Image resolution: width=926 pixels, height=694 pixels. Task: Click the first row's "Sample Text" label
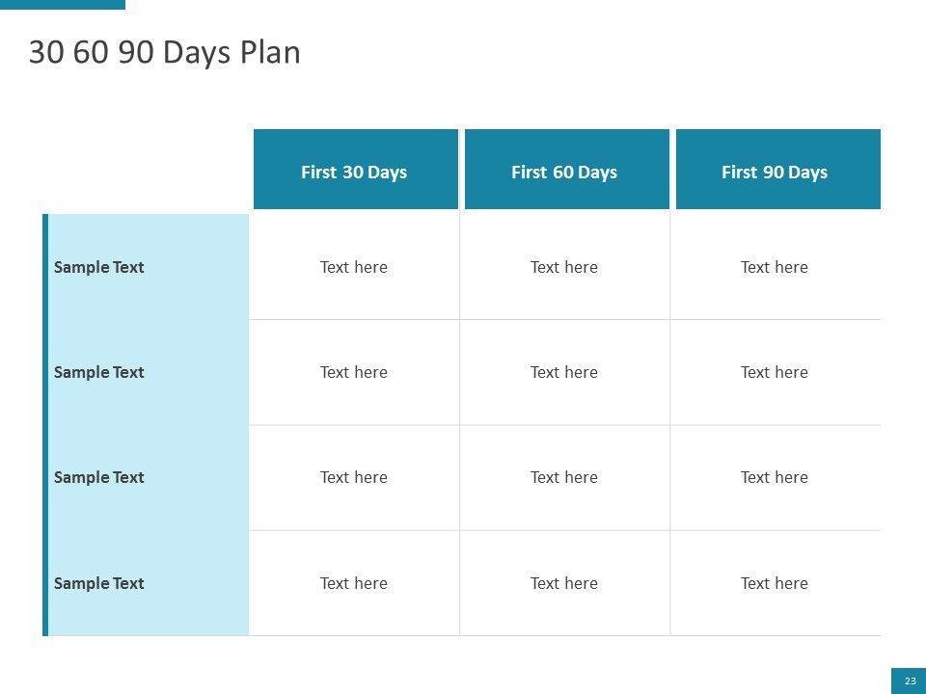pyautogui.click(x=99, y=267)
